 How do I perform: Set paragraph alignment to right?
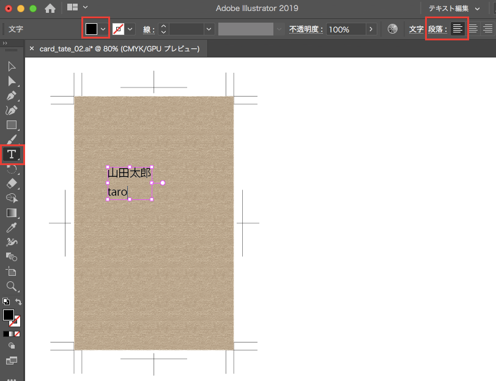[487, 29]
